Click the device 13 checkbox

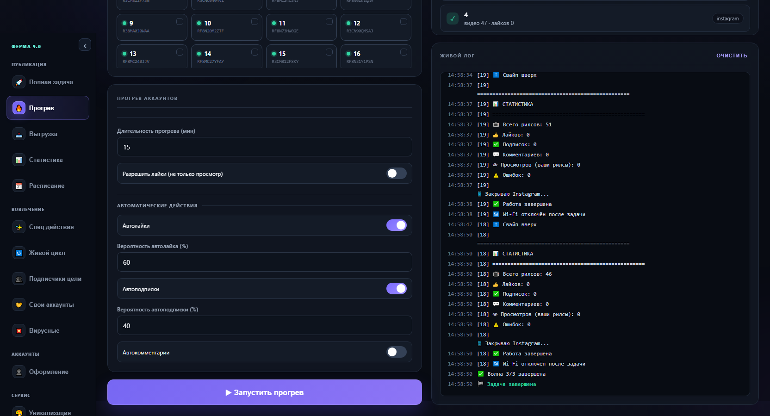point(180,52)
